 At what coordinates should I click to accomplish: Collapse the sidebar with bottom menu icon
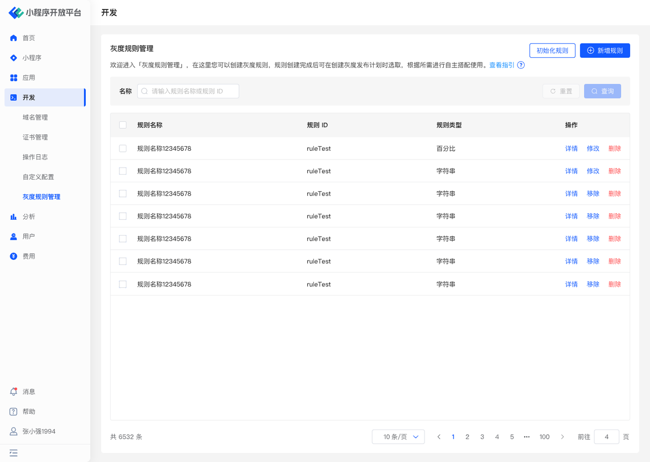(14, 452)
